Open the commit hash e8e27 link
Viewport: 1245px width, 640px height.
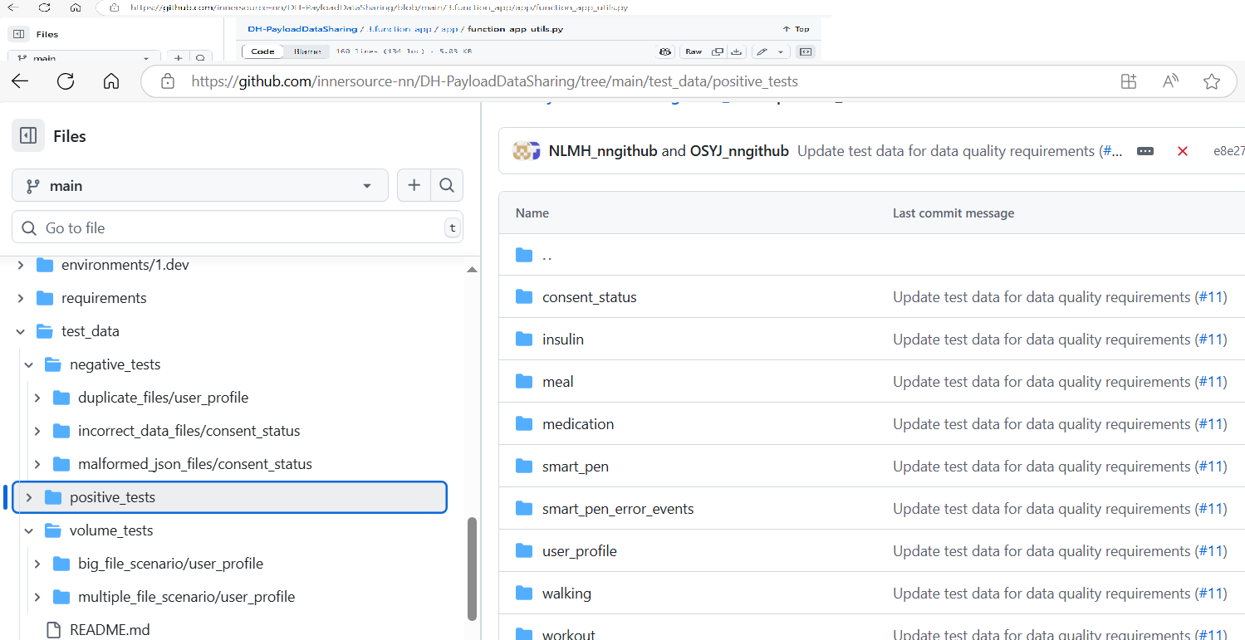[x=1229, y=151]
